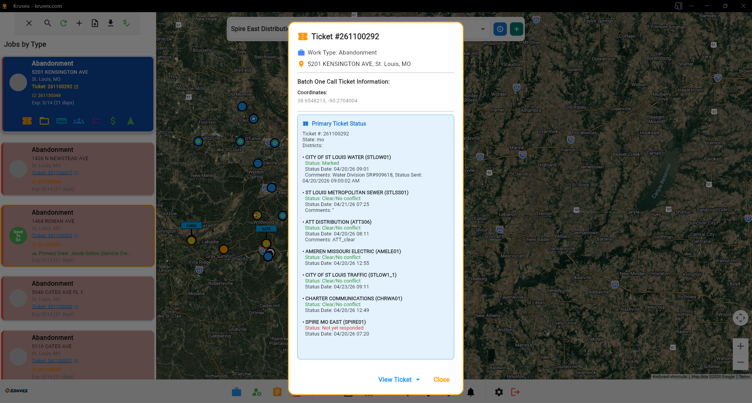Open Ticket: 261100357 link
Image resolution: width=752 pixels, height=403 pixels.
52,361
